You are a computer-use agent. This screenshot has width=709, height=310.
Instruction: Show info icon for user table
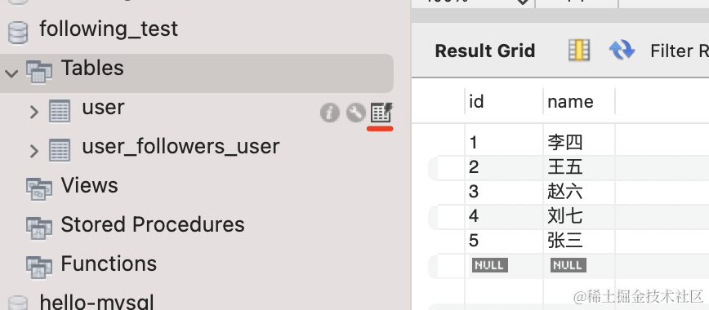(330, 113)
